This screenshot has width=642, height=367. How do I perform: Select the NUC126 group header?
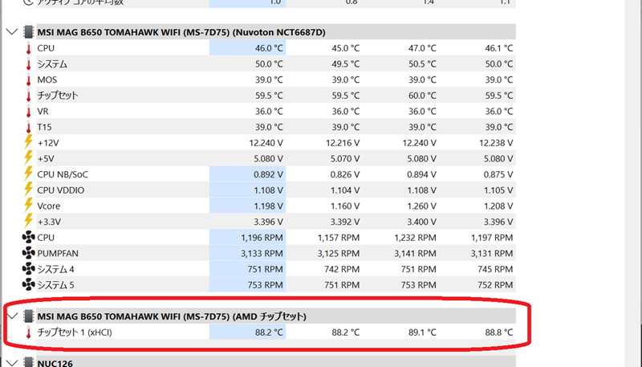[x=55, y=363]
